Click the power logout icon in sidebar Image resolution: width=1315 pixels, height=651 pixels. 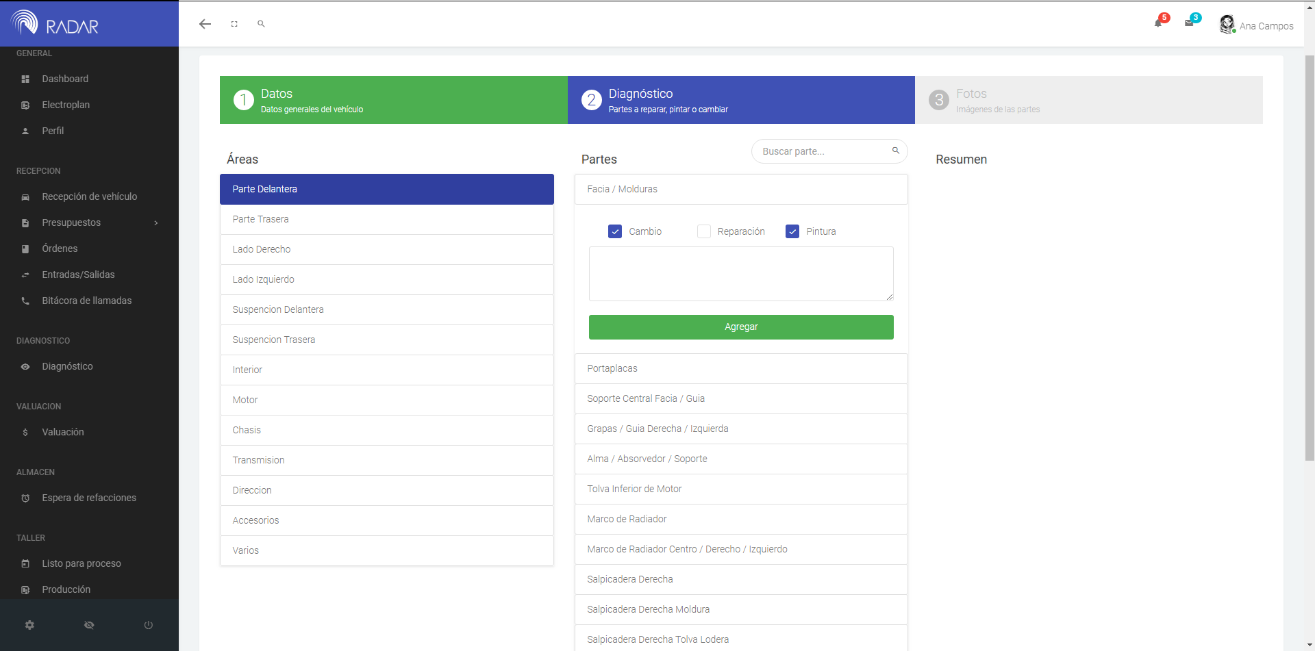pos(148,625)
